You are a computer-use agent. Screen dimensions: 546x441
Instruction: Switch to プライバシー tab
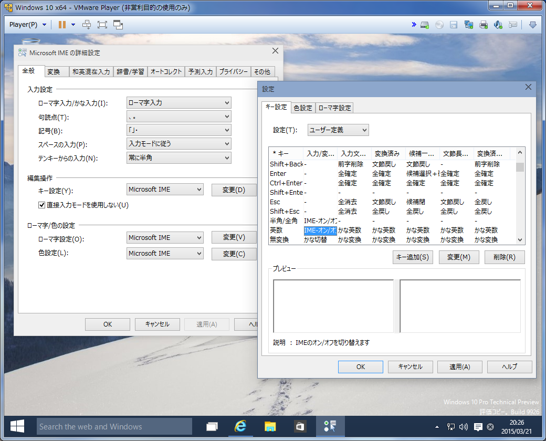coord(233,72)
